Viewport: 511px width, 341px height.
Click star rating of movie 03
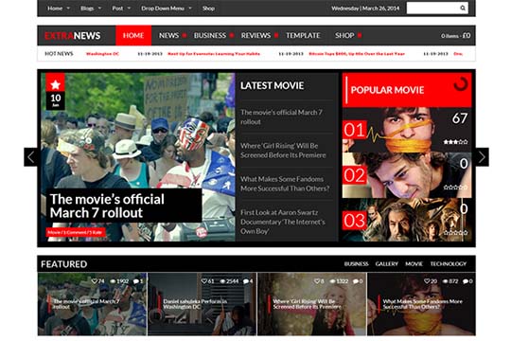pyautogui.click(x=455, y=233)
